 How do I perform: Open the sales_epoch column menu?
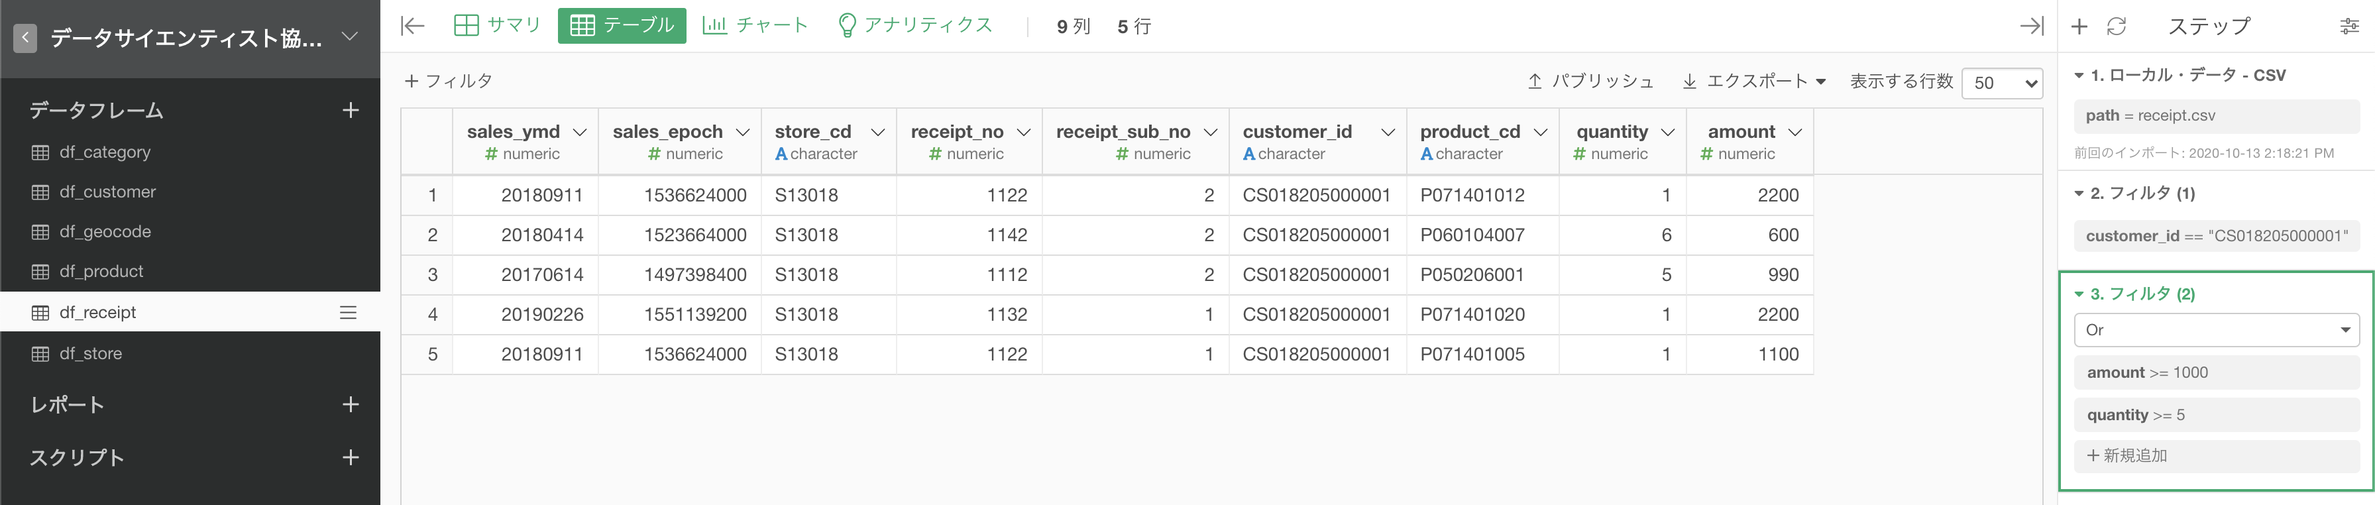(x=743, y=133)
